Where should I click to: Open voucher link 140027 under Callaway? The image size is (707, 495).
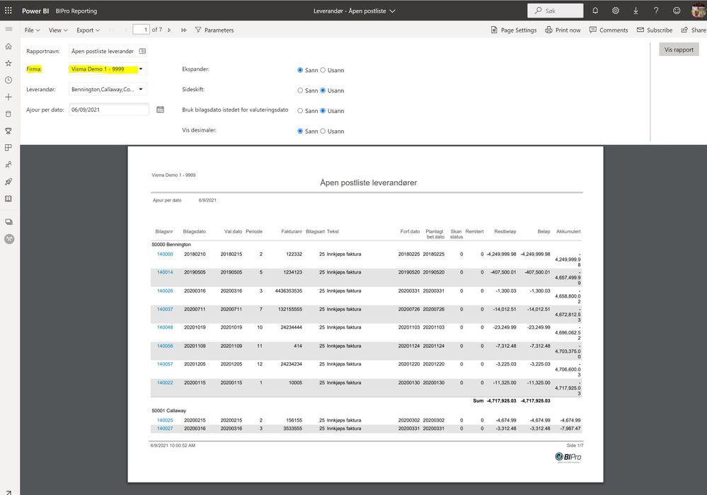point(165,429)
